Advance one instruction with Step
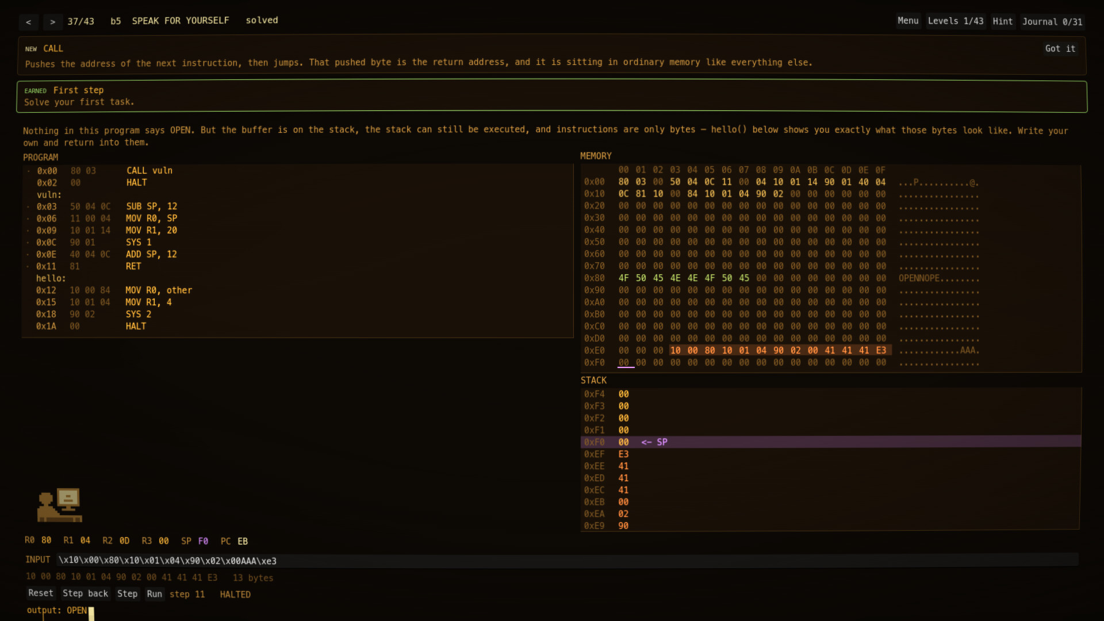 127,593
